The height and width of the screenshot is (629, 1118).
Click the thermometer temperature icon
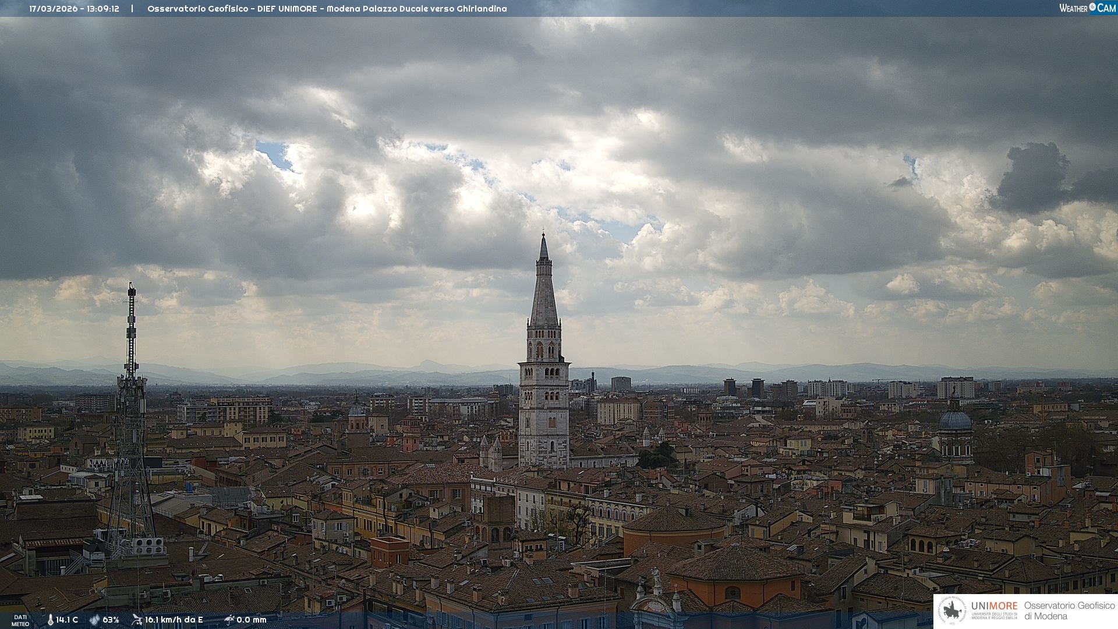[50, 620]
